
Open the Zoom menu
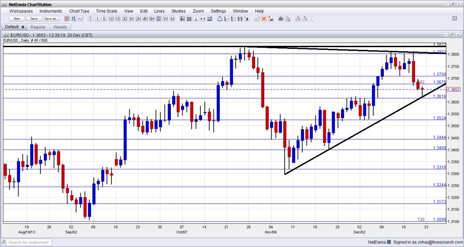pyautogui.click(x=198, y=11)
